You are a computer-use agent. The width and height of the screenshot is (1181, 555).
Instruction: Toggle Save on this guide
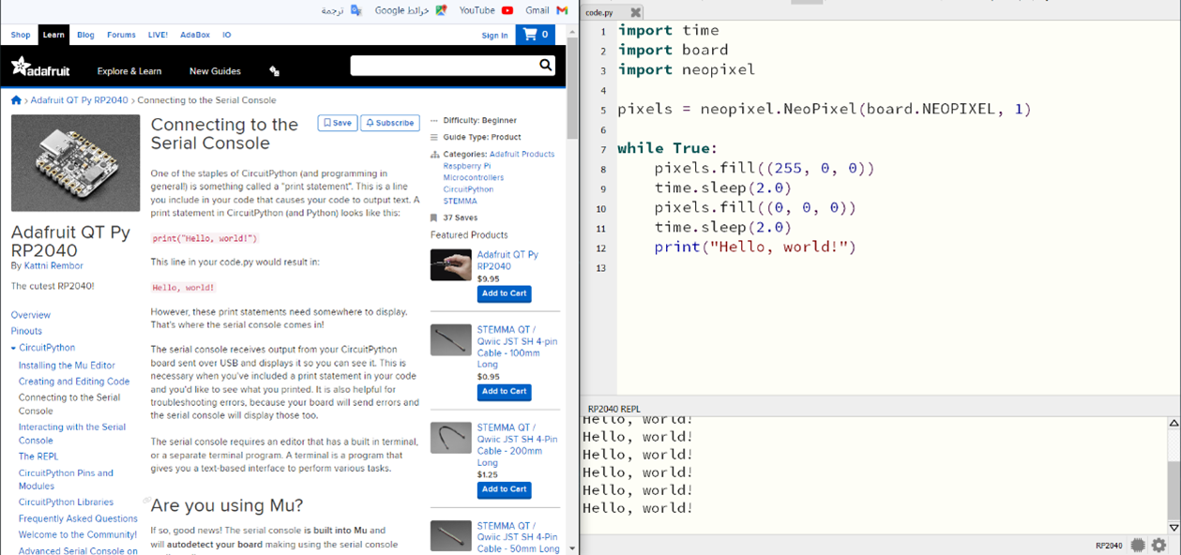pyautogui.click(x=336, y=122)
